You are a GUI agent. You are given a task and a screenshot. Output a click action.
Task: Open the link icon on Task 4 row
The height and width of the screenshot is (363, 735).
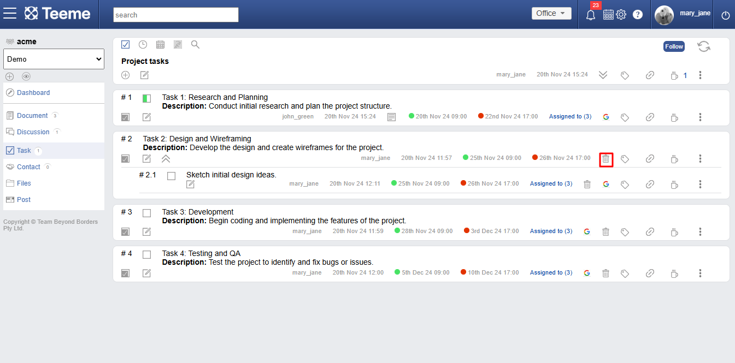coord(650,273)
